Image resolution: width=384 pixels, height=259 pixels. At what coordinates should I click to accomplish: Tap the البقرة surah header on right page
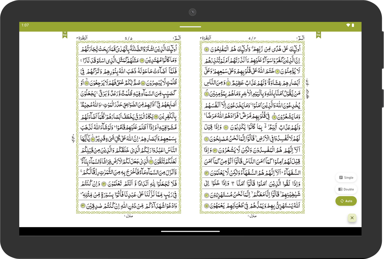pos(206,38)
